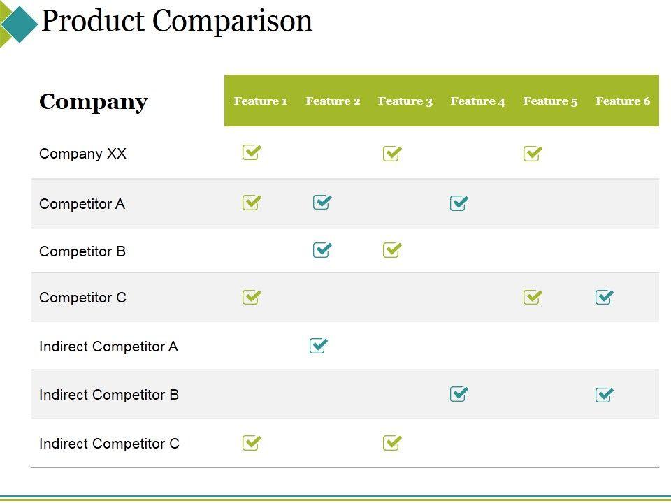Select the Feature 1 column header
The height and width of the screenshot is (503, 671).
[261, 101]
